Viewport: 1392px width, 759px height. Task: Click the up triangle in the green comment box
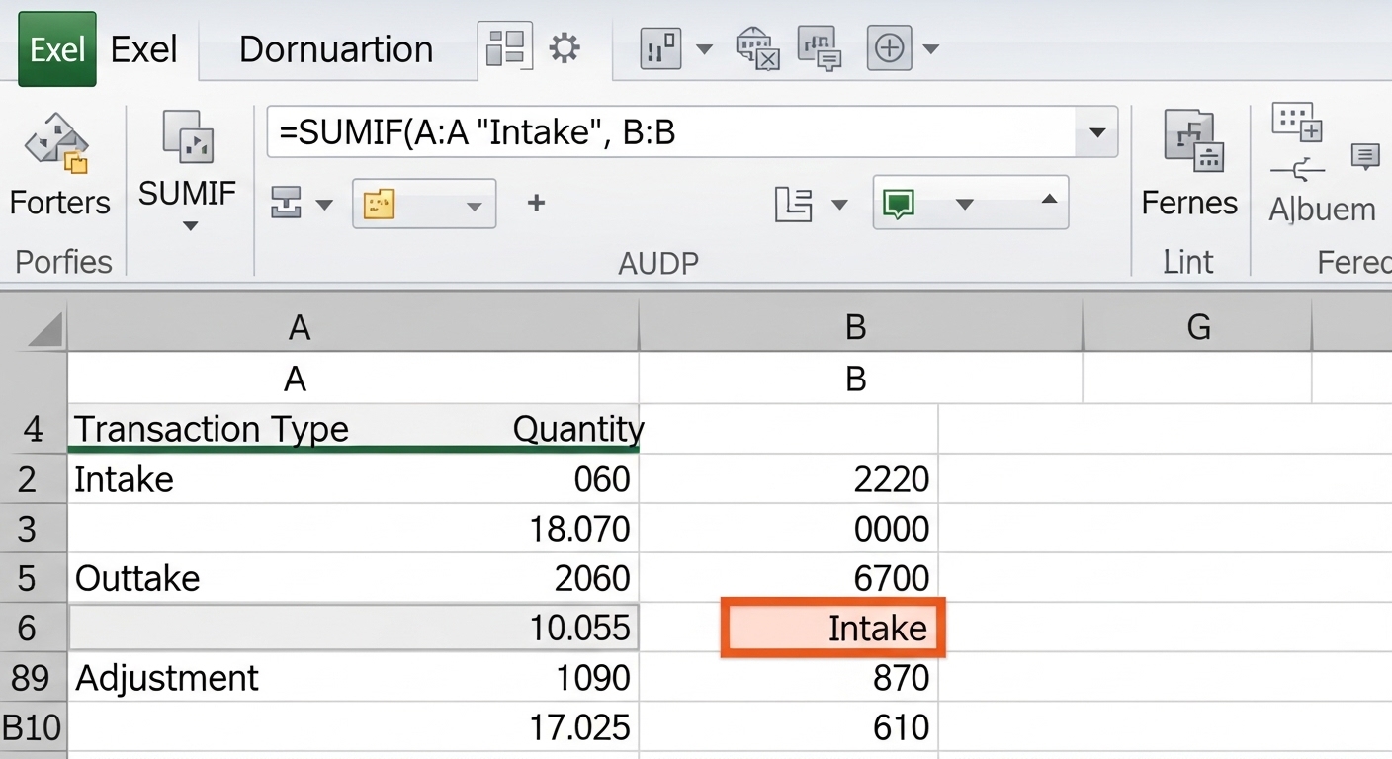coord(1049,199)
